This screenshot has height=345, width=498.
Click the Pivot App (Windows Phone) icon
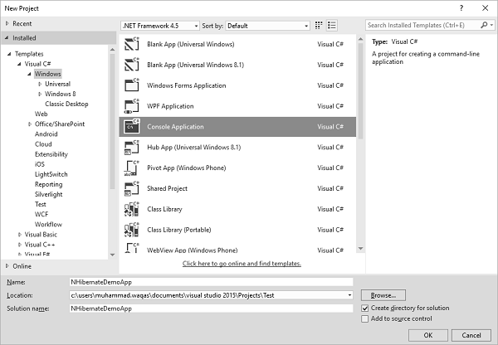click(132, 168)
